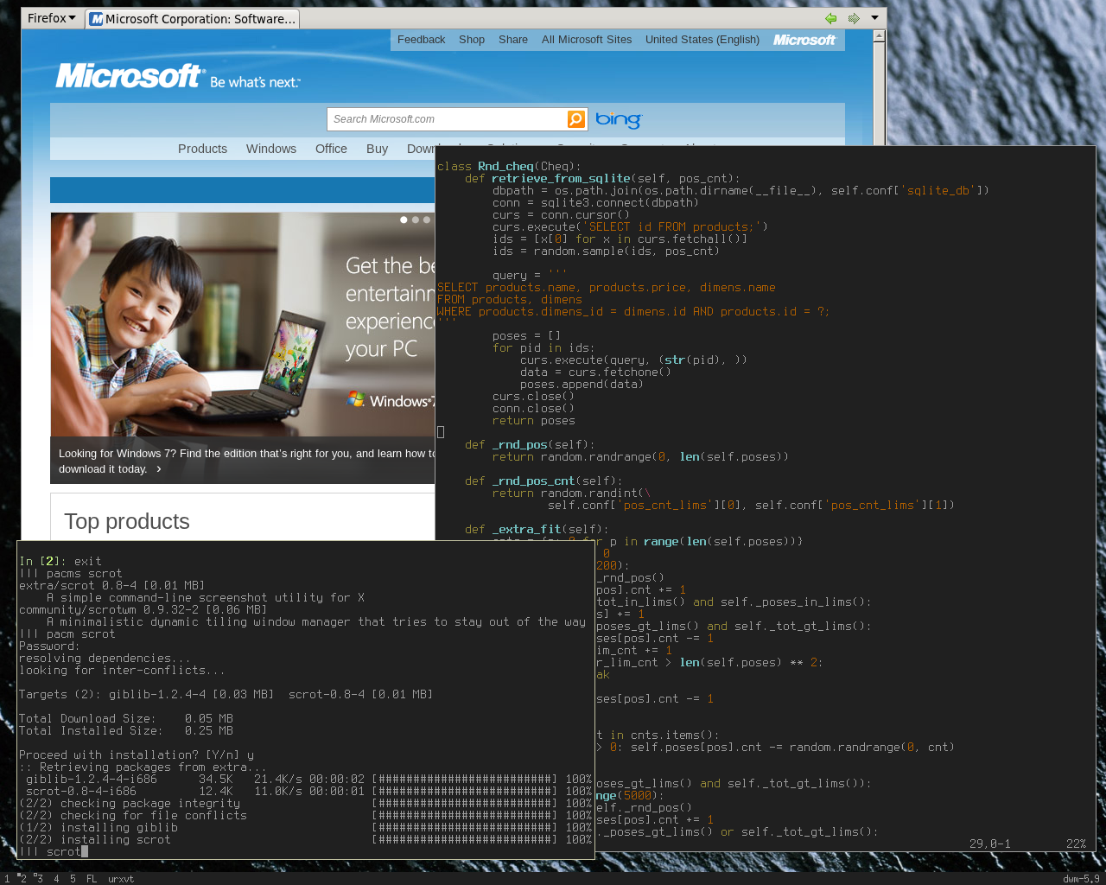1106x885 pixels.
Task: Click the large Microsoft header logo
Action: [130, 76]
